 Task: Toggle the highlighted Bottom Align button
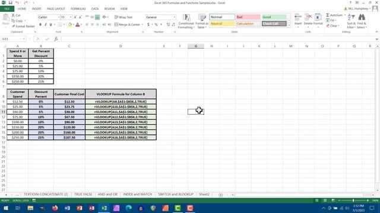(97, 17)
